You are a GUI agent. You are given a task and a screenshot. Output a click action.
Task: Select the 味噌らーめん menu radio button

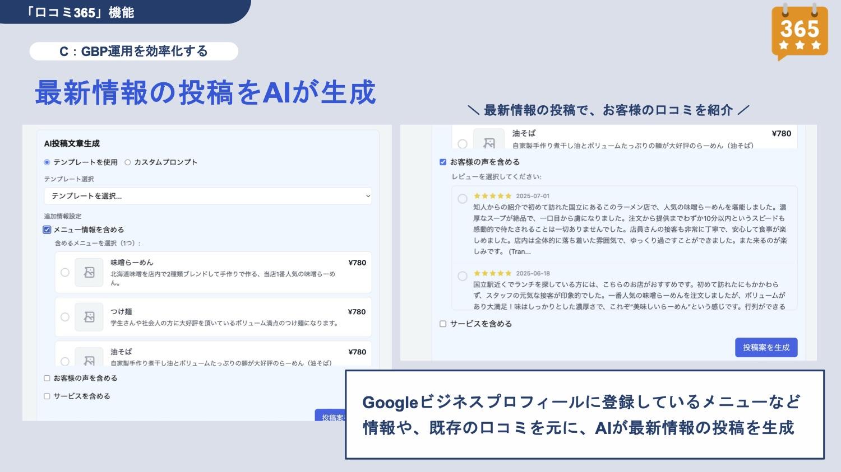pyautogui.click(x=65, y=272)
